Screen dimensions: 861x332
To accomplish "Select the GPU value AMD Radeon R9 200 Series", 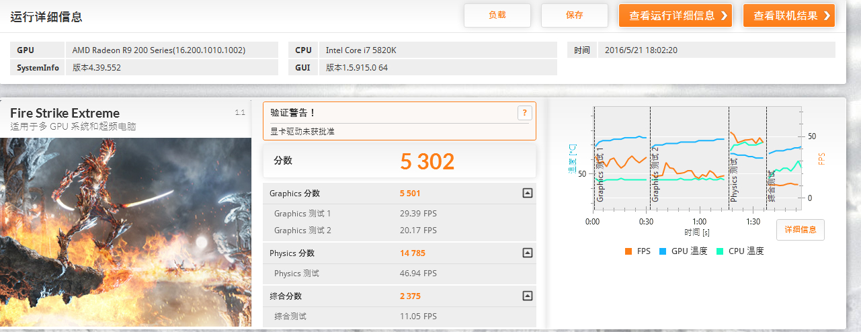I will [159, 50].
